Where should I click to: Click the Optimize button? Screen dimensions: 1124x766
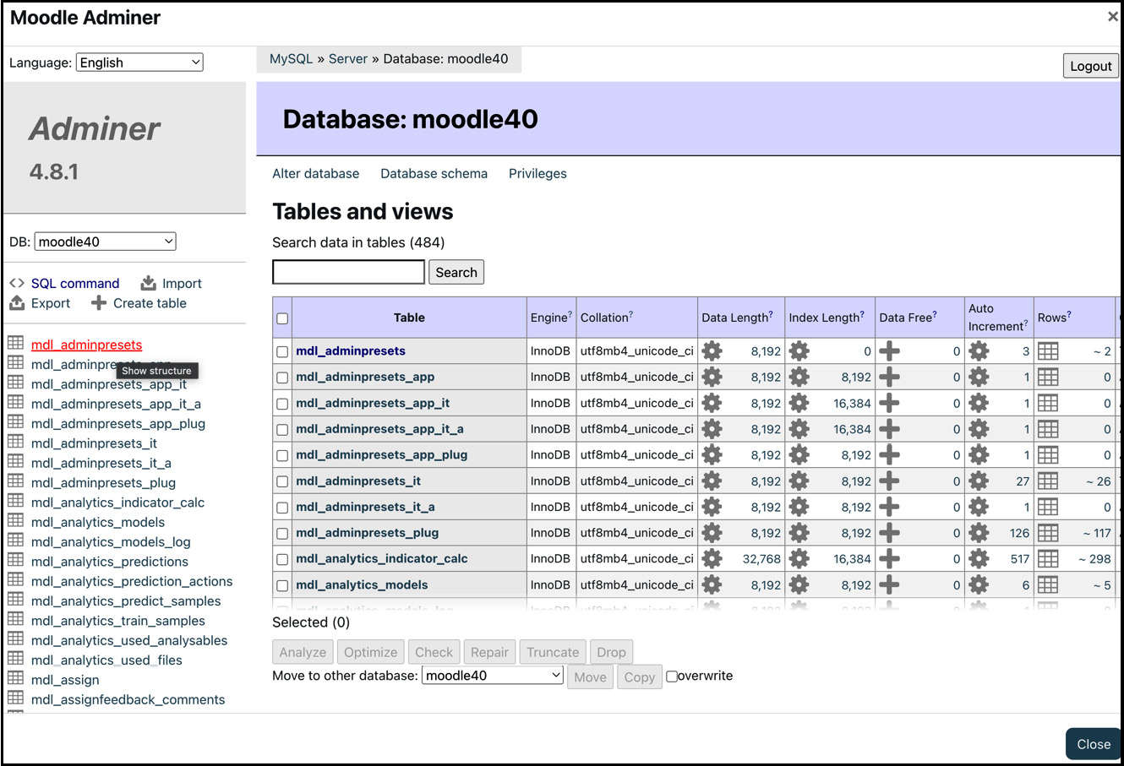point(370,652)
